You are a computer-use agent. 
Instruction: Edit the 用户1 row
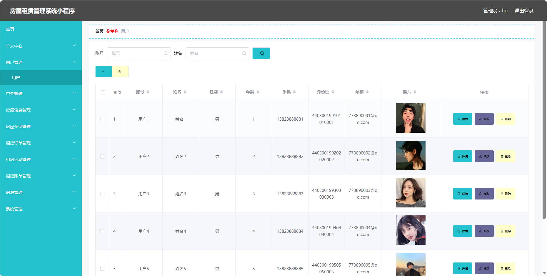[484, 119]
